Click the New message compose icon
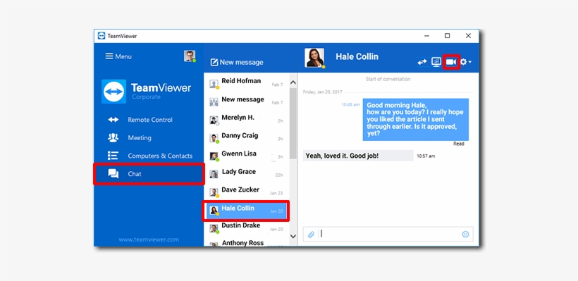The width and height of the screenshot is (578, 281). tap(214, 62)
